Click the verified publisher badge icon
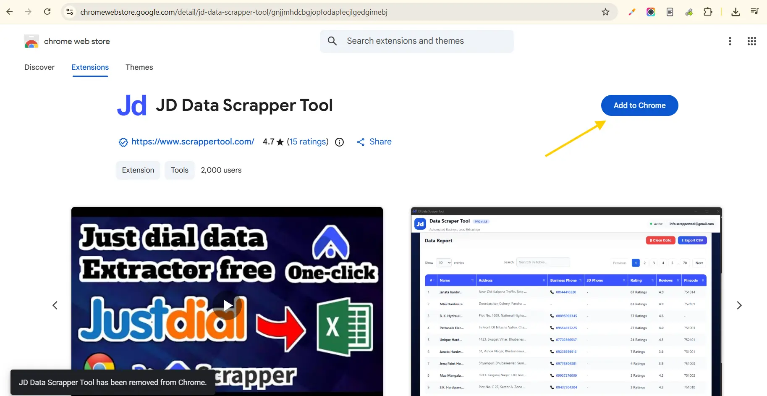The height and width of the screenshot is (396, 767). (x=123, y=142)
